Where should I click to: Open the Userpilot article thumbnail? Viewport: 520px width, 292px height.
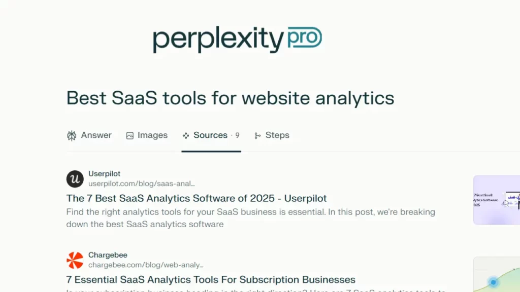tap(497, 200)
